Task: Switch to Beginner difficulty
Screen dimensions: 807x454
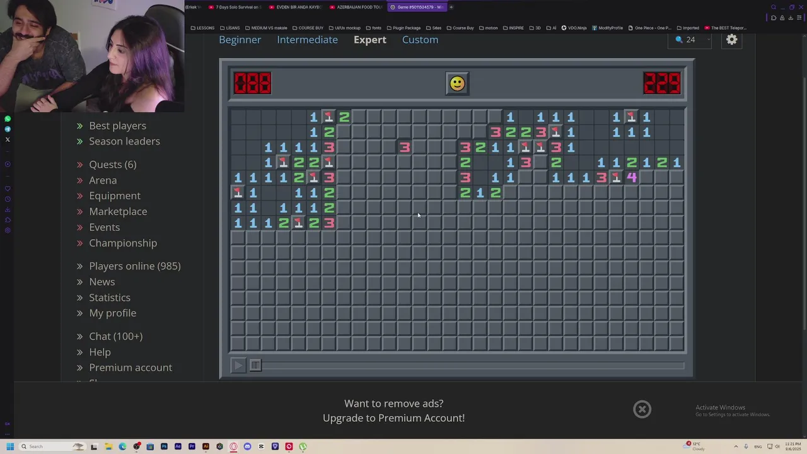Action: pyautogui.click(x=240, y=39)
